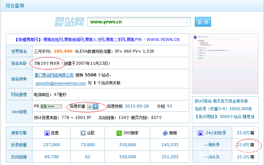The width and height of the screenshot is (264, 165).
Task: Click the 24小时收录 label
Action: [x=216, y=133]
